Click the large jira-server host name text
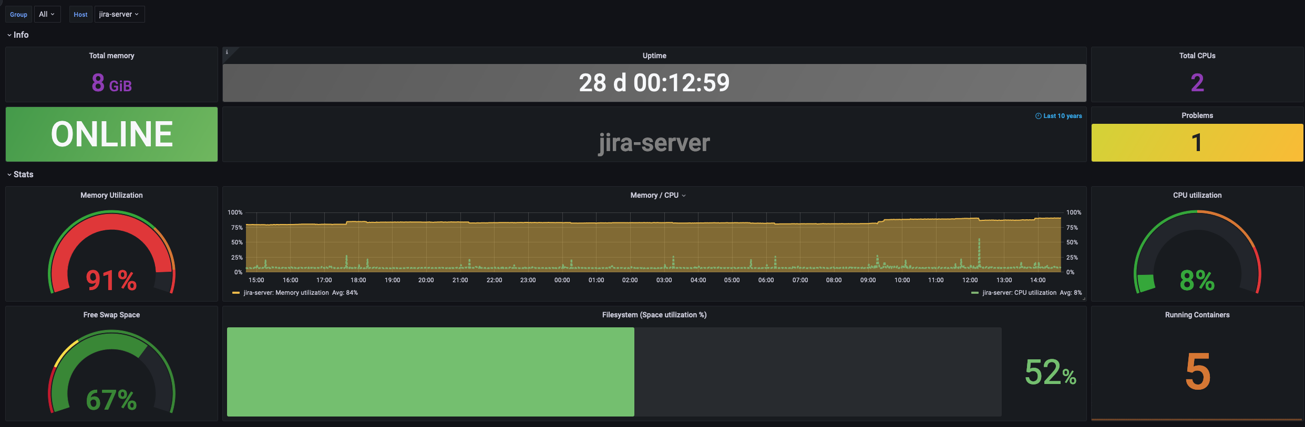This screenshot has height=427, width=1305. (654, 143)
